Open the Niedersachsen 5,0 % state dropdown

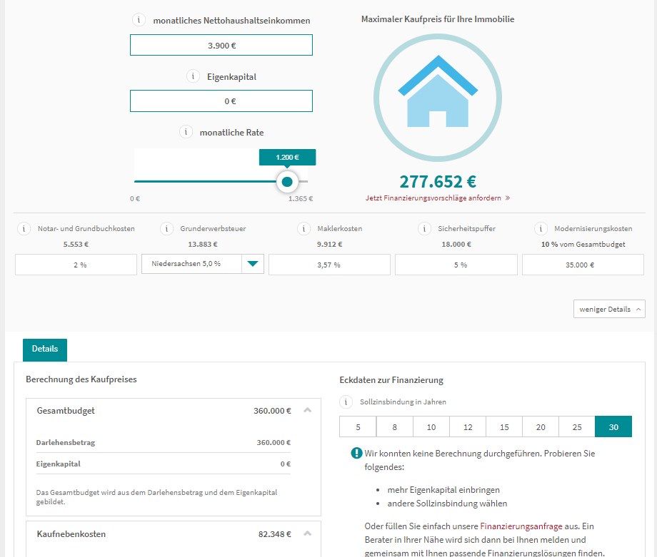click(x=202, y=264)
